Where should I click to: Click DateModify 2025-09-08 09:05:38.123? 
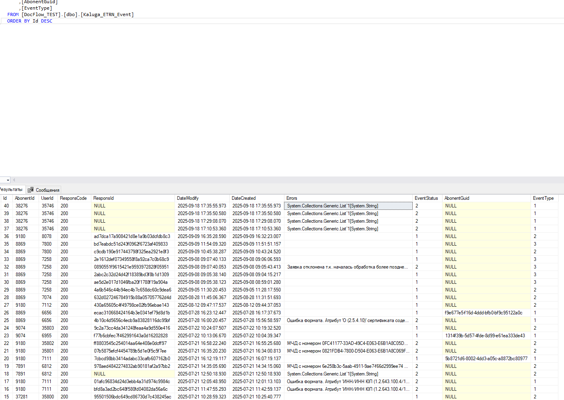(x=202, y=282)
